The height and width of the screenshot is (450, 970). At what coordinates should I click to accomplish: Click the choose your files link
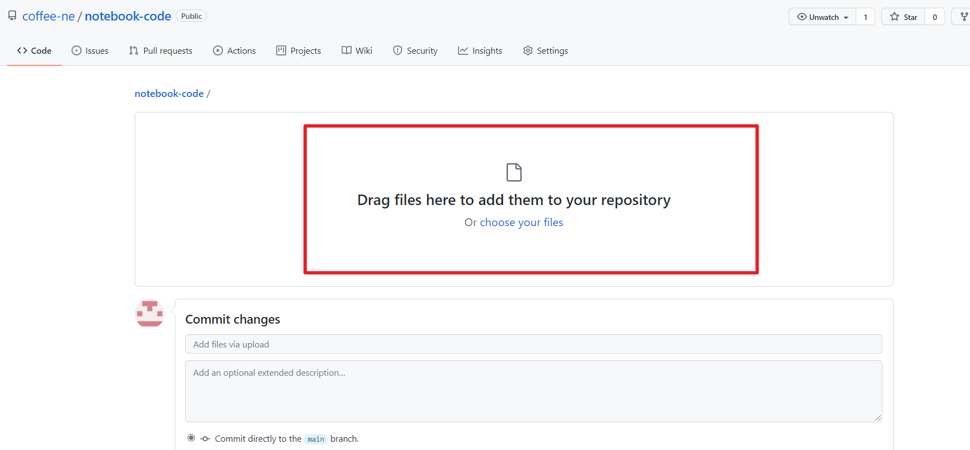coord(521,222)
